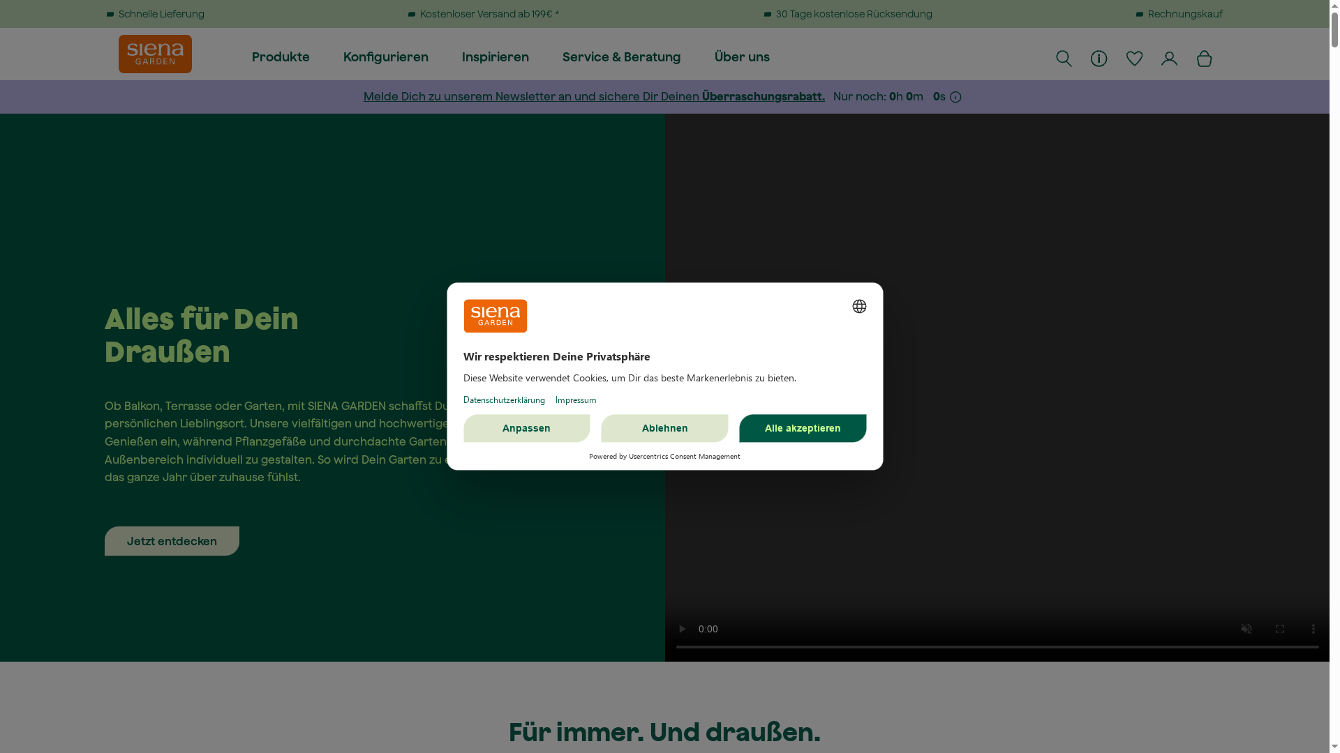Click the countdown timer info icon

tap(956, 97)
